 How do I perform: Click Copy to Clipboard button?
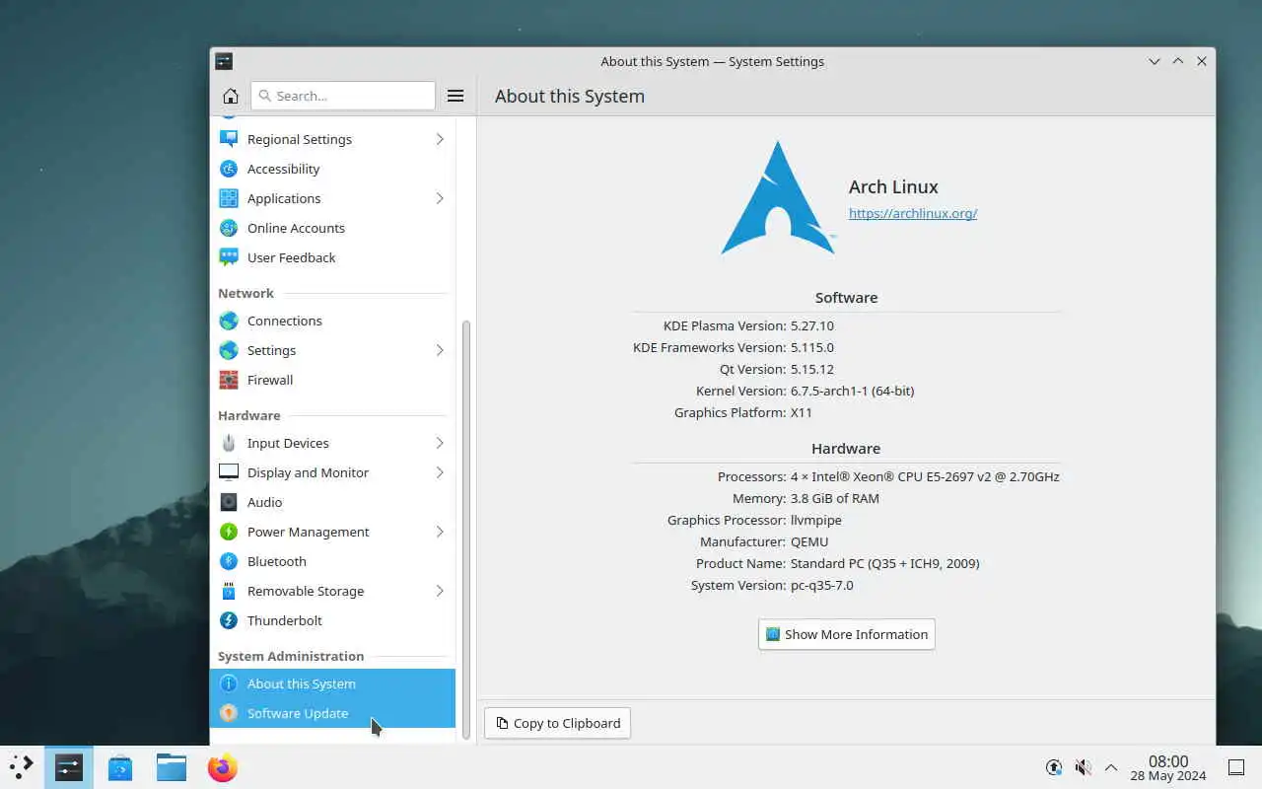pos(557,723)
